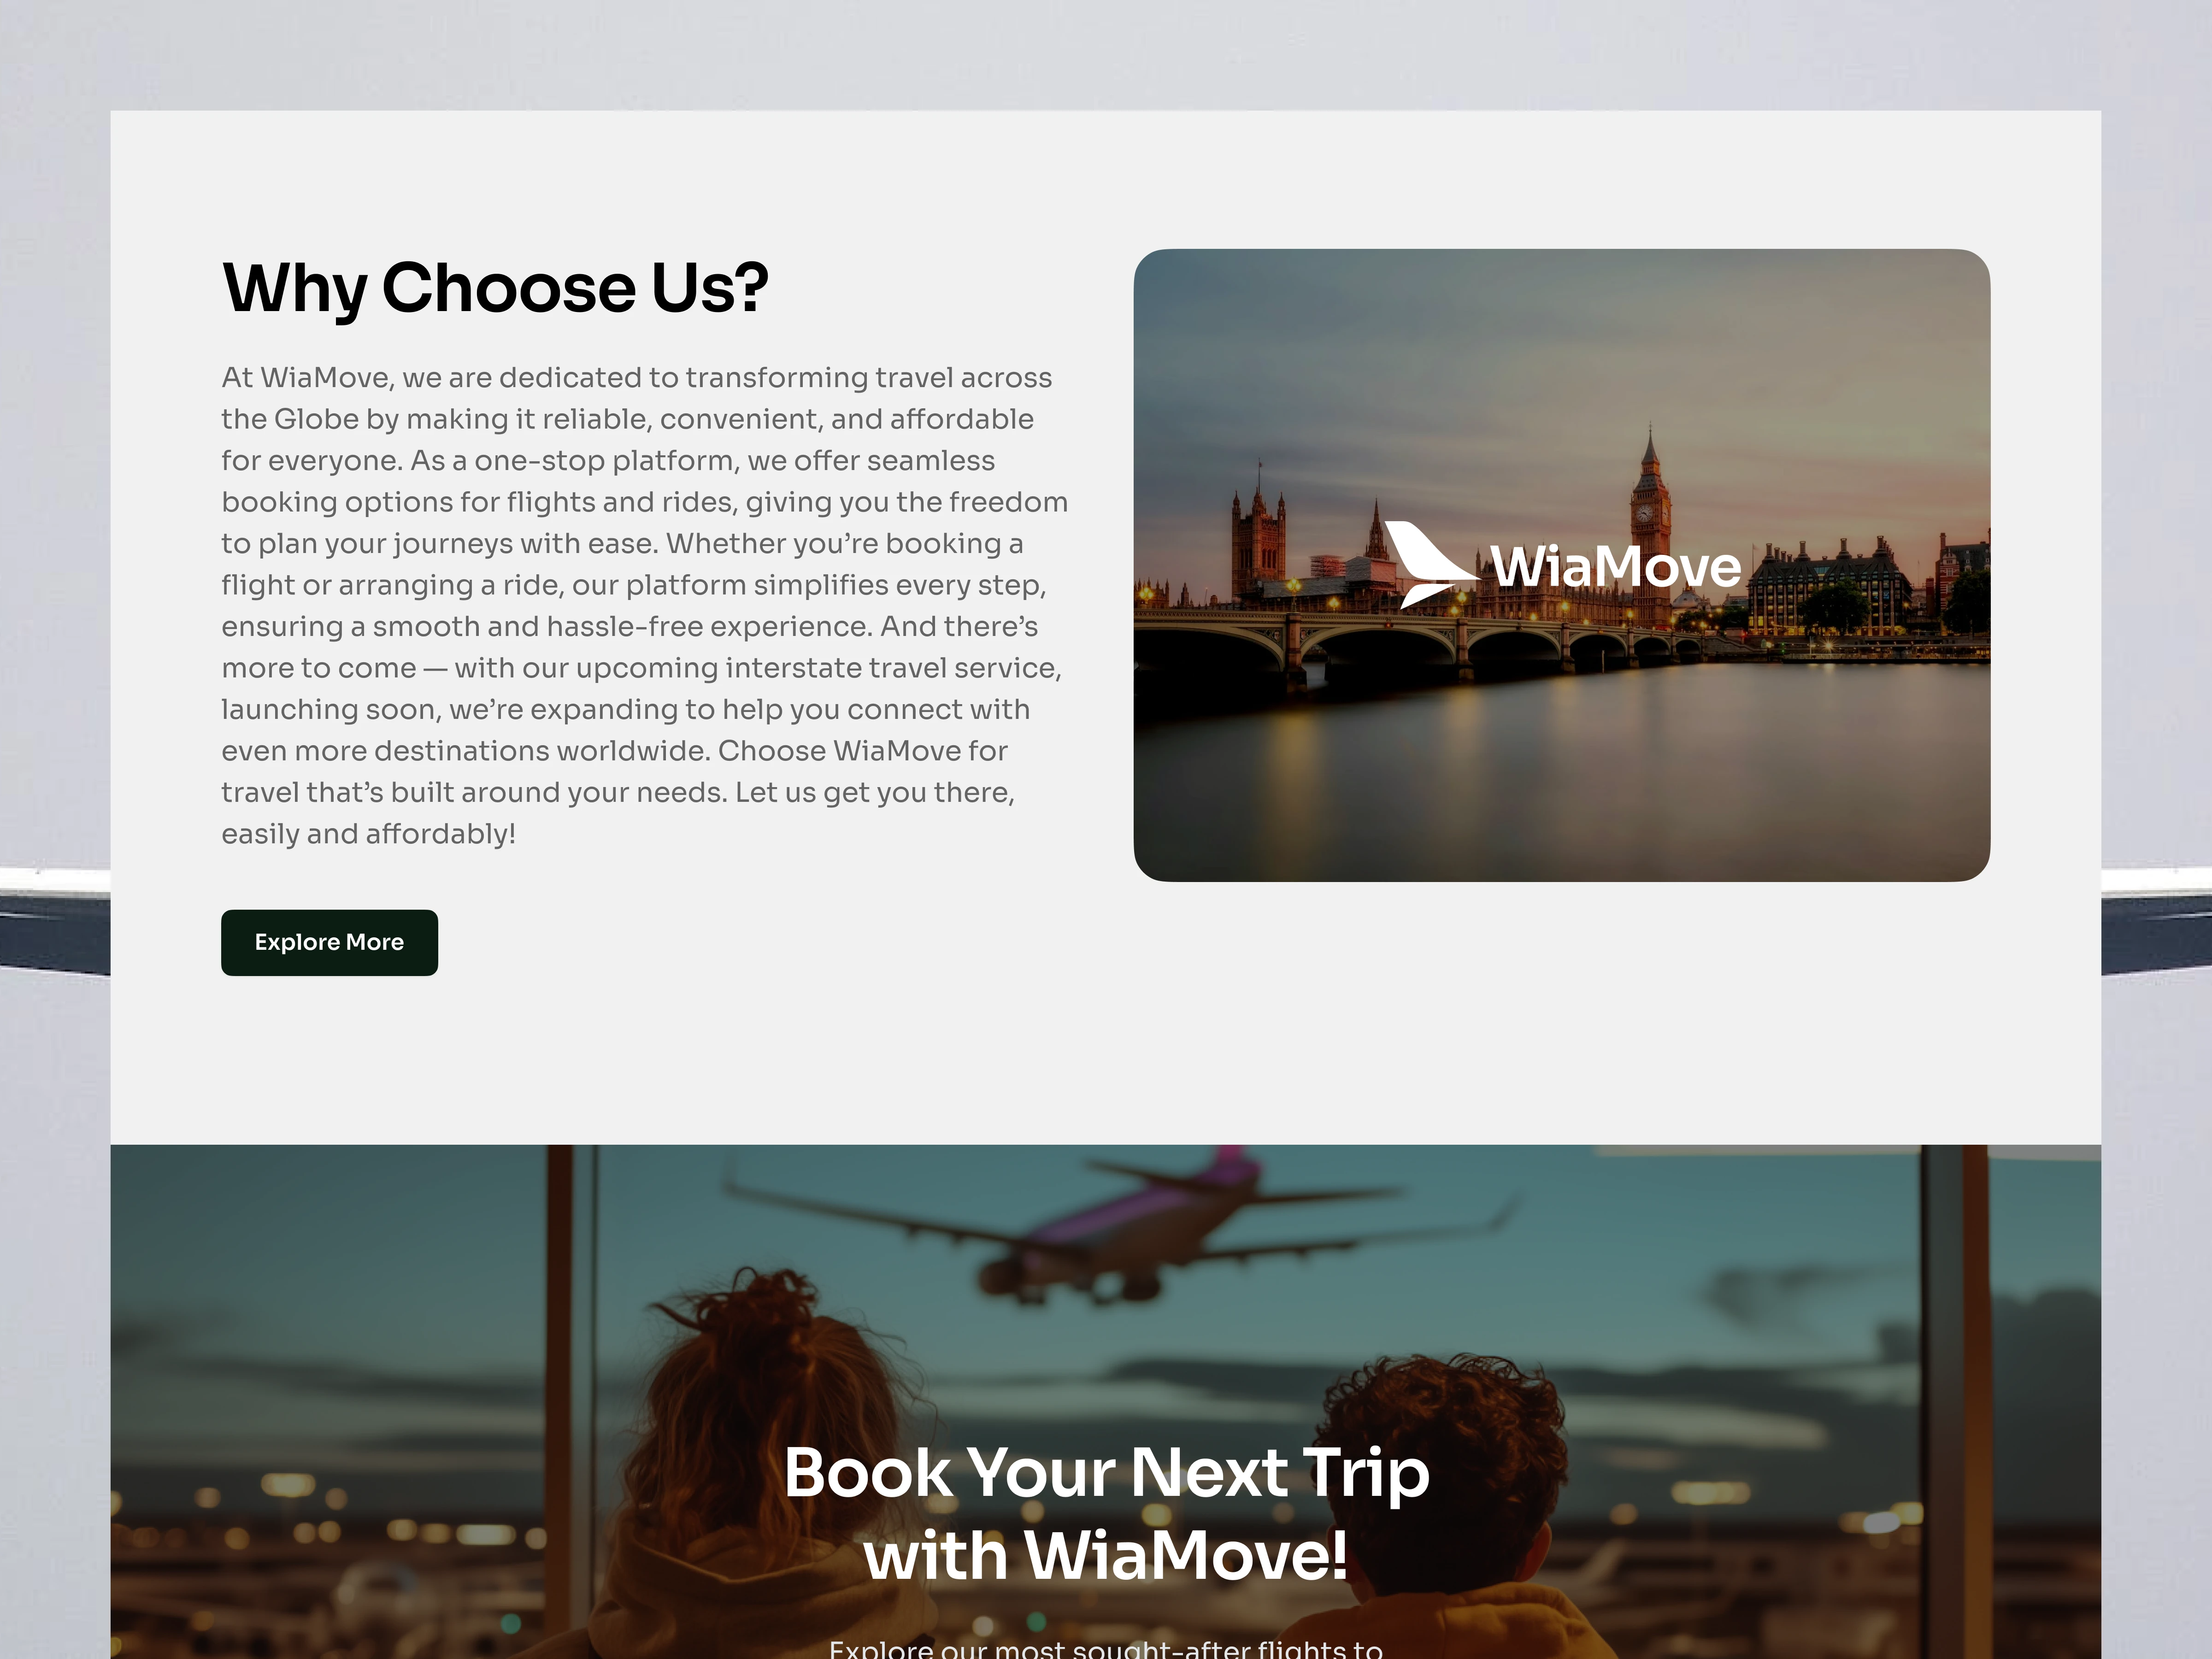The image size is (2212, 1659).
Task: Click the Book Your Next Trip heading
Action: tap(1106, 1472)
